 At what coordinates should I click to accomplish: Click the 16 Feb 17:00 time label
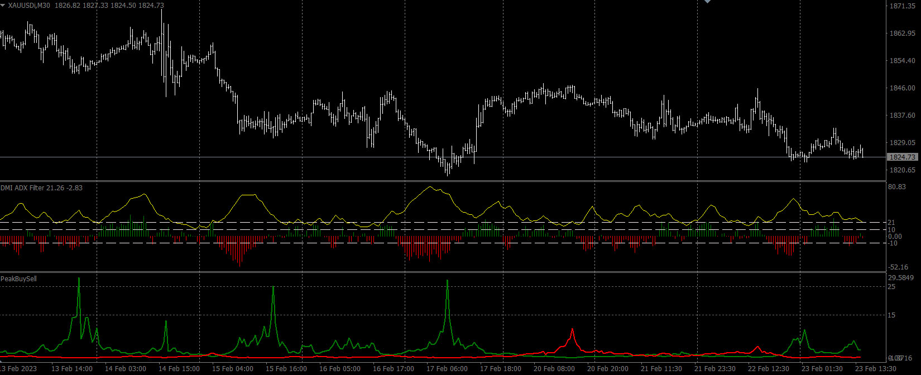(x=394, y=369)
